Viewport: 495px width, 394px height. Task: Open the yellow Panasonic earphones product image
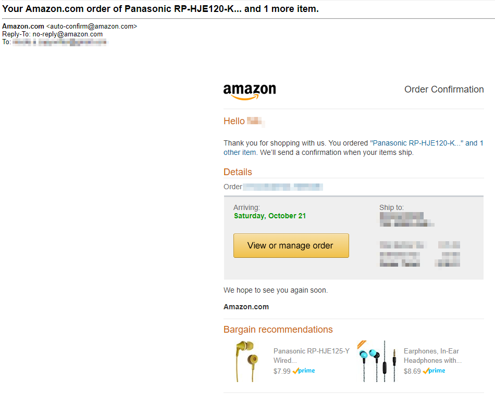click(x=245, y=361)
